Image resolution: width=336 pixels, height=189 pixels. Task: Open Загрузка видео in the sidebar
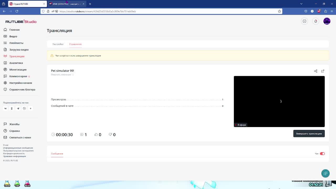click(x=19, y=50)
